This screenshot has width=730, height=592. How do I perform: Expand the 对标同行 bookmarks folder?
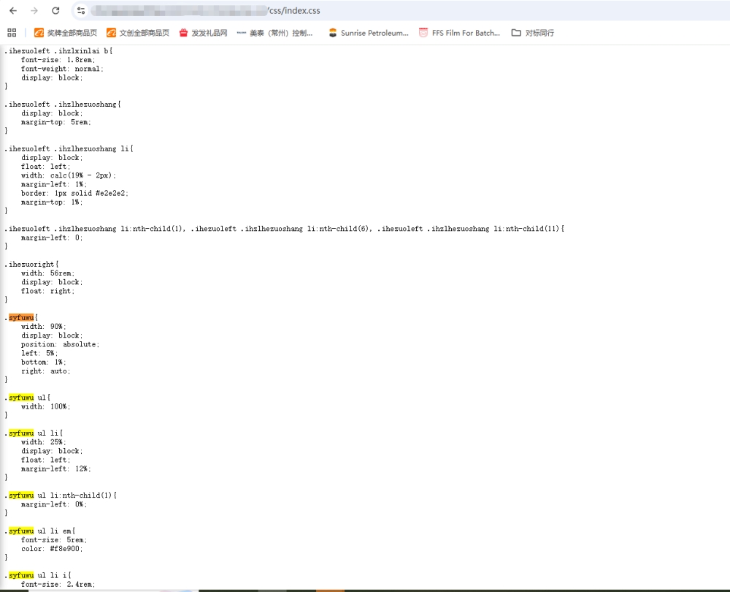point(533,33)
